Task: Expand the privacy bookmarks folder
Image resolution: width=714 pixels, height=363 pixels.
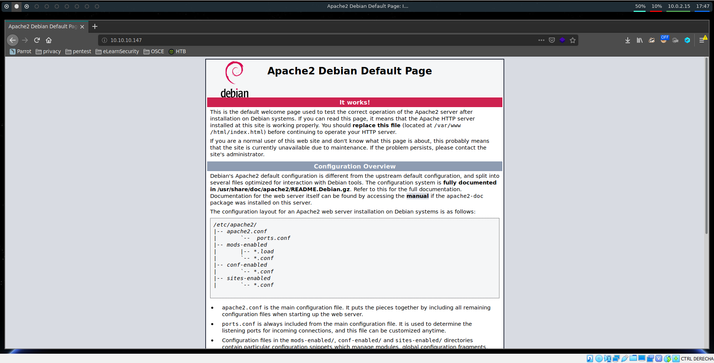Action: (48, 51)
